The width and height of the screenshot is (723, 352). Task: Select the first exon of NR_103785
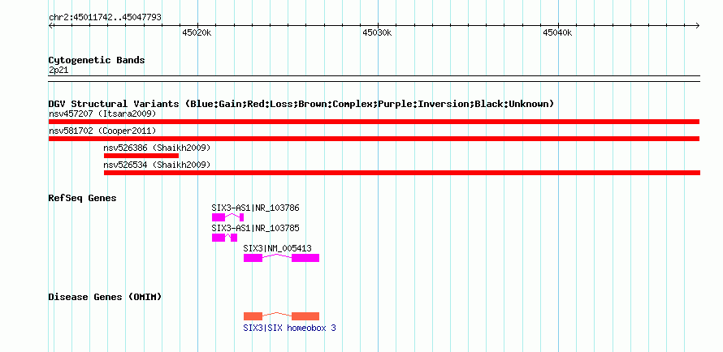(219, 238)
